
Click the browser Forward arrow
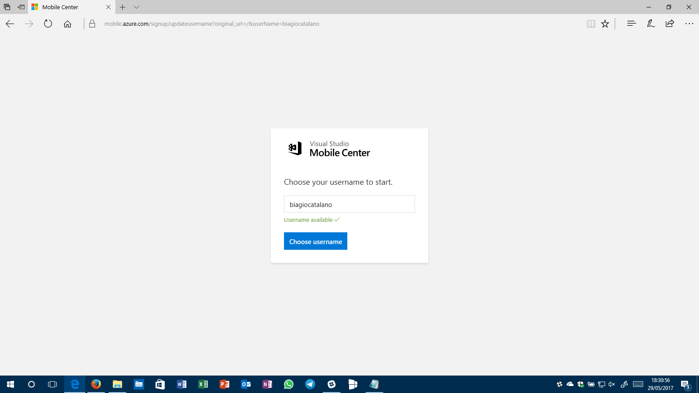coord(29,24)
